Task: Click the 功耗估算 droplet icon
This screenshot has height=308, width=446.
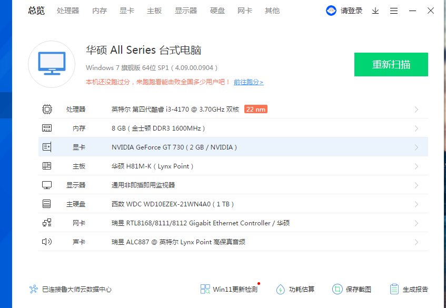Action: [x=281, y=290]
